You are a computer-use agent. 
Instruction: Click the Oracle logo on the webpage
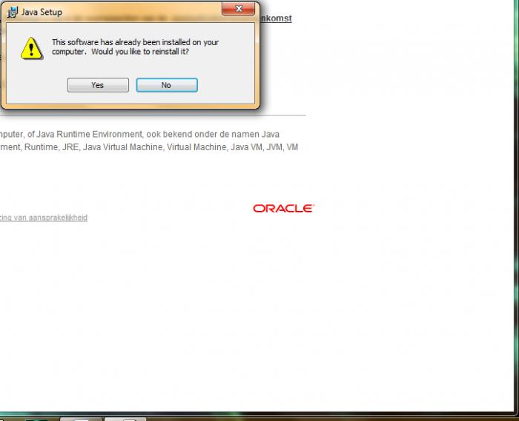coord(283,209)
